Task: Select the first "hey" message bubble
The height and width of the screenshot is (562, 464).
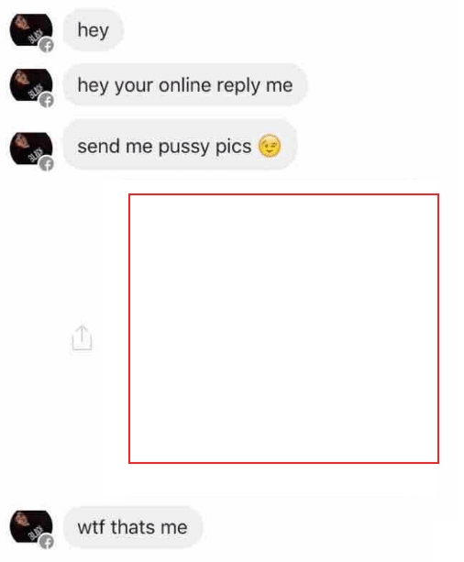Action: click(94, 29)
